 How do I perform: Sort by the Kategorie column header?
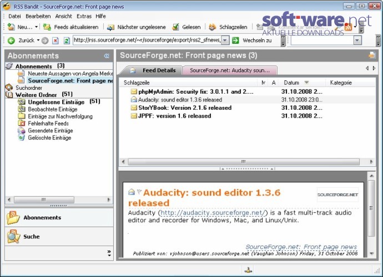click(x=350, y=83)
